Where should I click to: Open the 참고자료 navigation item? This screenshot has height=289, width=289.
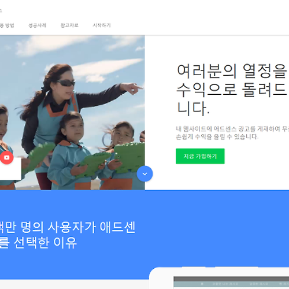[x=69, y=25]
